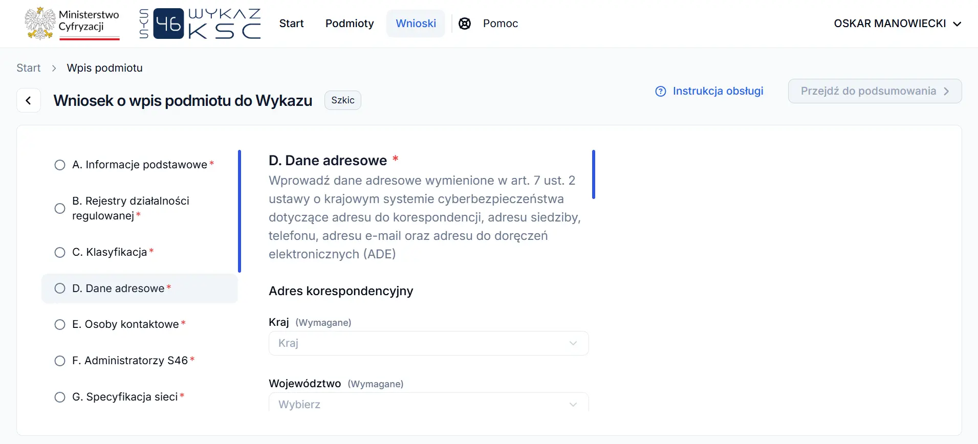Switch to the Wnioski navigation tab
Screen dimensions: 978x444
pyautogui.click(x=416, y=24)
